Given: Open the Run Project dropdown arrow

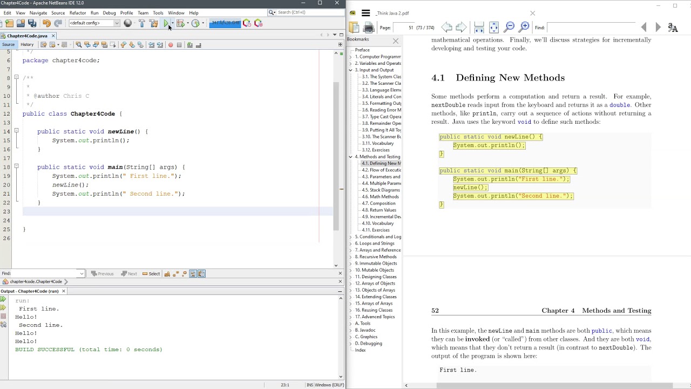Looking at the screenshot, I should click(172, 23).
